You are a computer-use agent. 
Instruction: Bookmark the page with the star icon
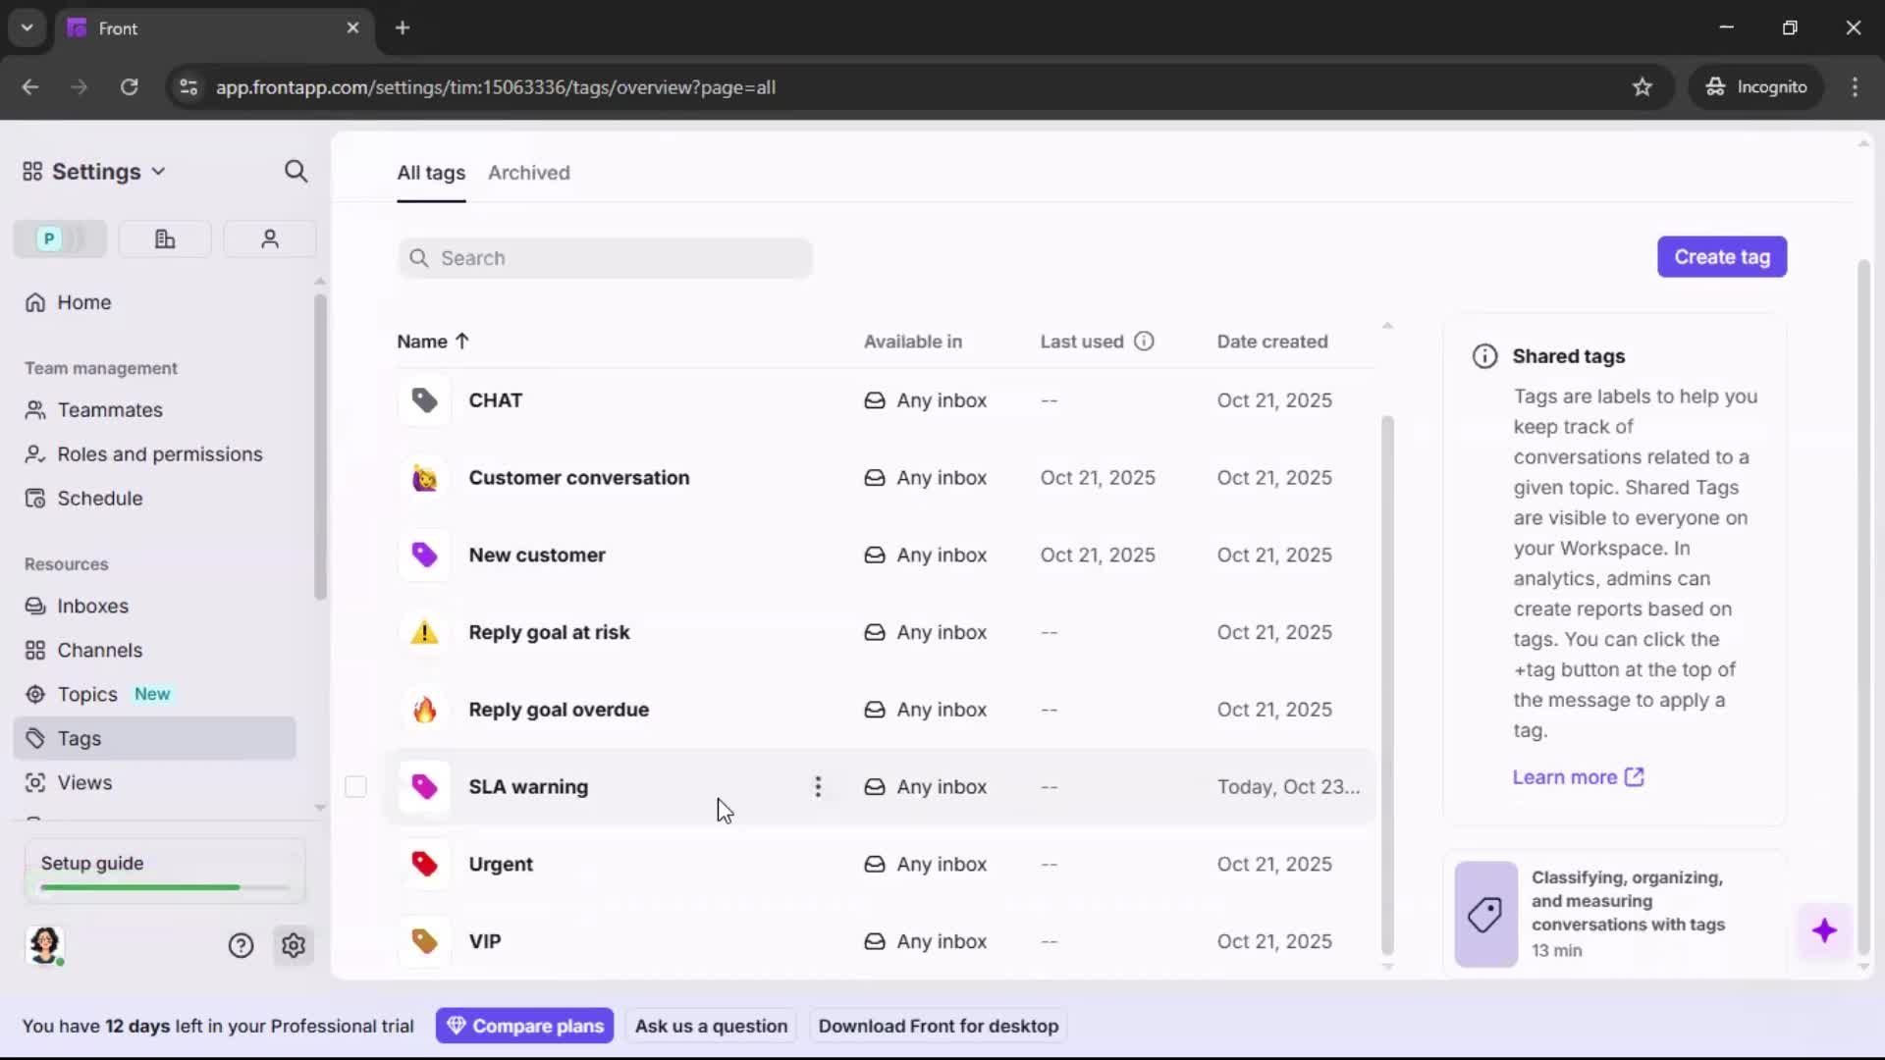[1643, 86]
